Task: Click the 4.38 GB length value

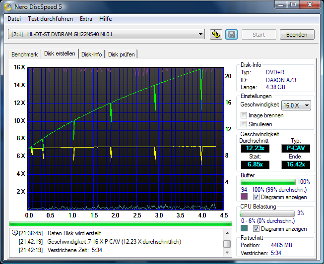Action: [x=275, y=87]
